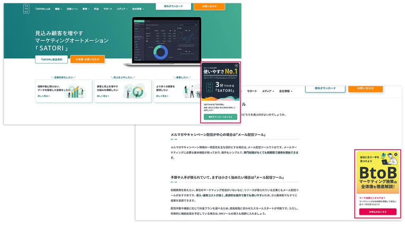
Task: Click the donut chart illustration in 売上をふやしたい card
Action: tap(135, 91)
